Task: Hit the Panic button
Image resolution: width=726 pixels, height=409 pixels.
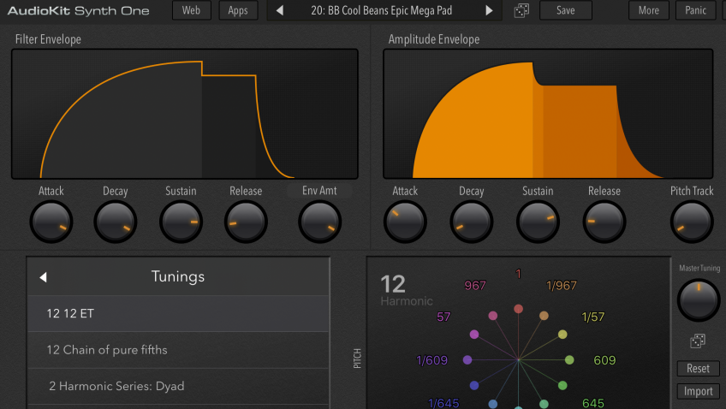Action: (695, 10)
